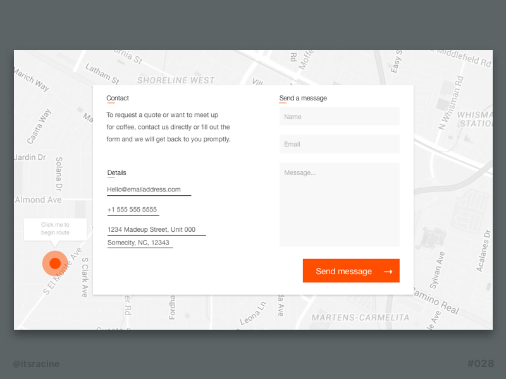506x379 pixels.
Task: Click the +1 555 555 5555 phone link
Action: pyautogui.click(x=132, y=210)
